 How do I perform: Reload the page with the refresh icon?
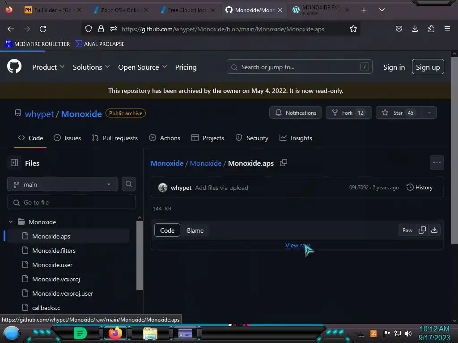[x=43, y=29]
